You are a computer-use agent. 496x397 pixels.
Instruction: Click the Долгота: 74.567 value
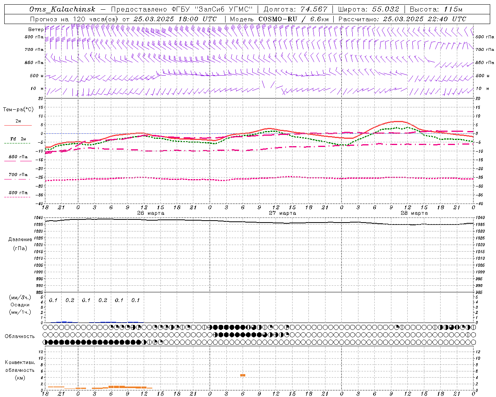(x=295, y=9)
